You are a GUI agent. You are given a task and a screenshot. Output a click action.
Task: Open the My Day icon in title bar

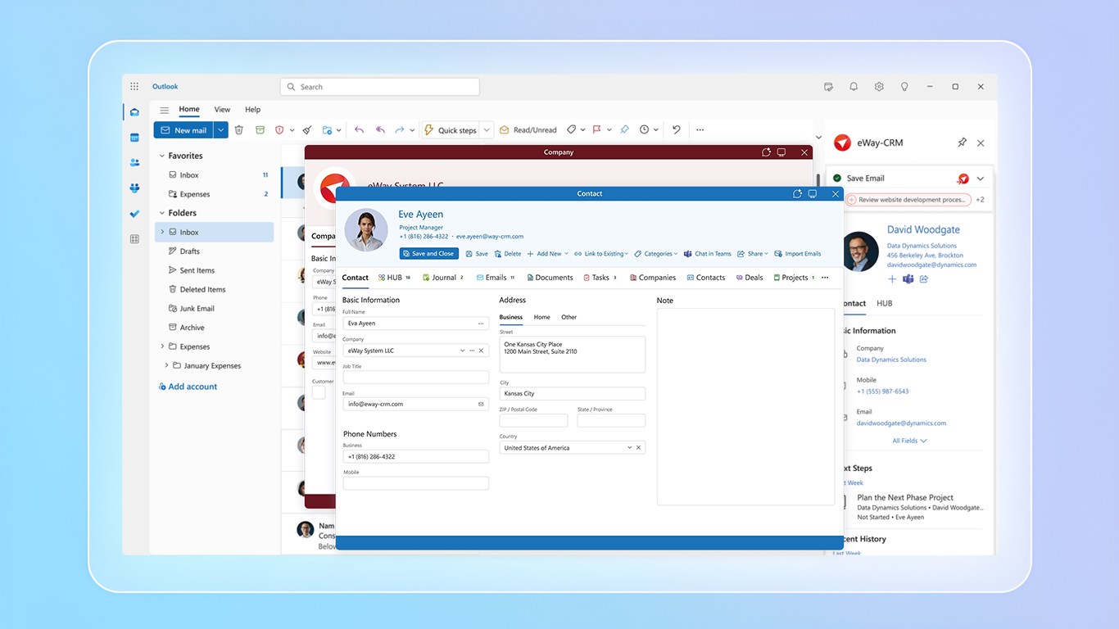pos(828,86)
